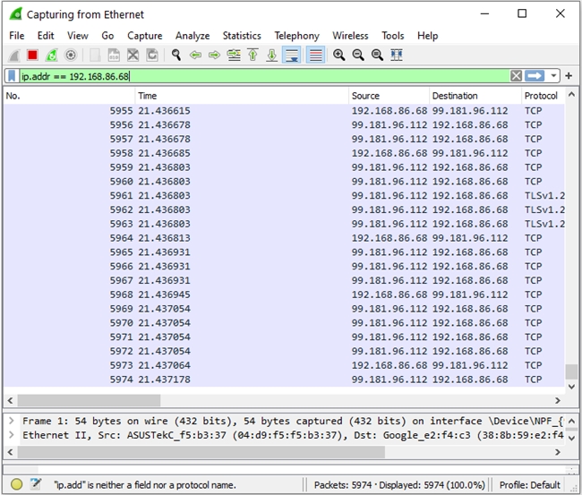Click the Profile: Default status label

tap(531, 484)
